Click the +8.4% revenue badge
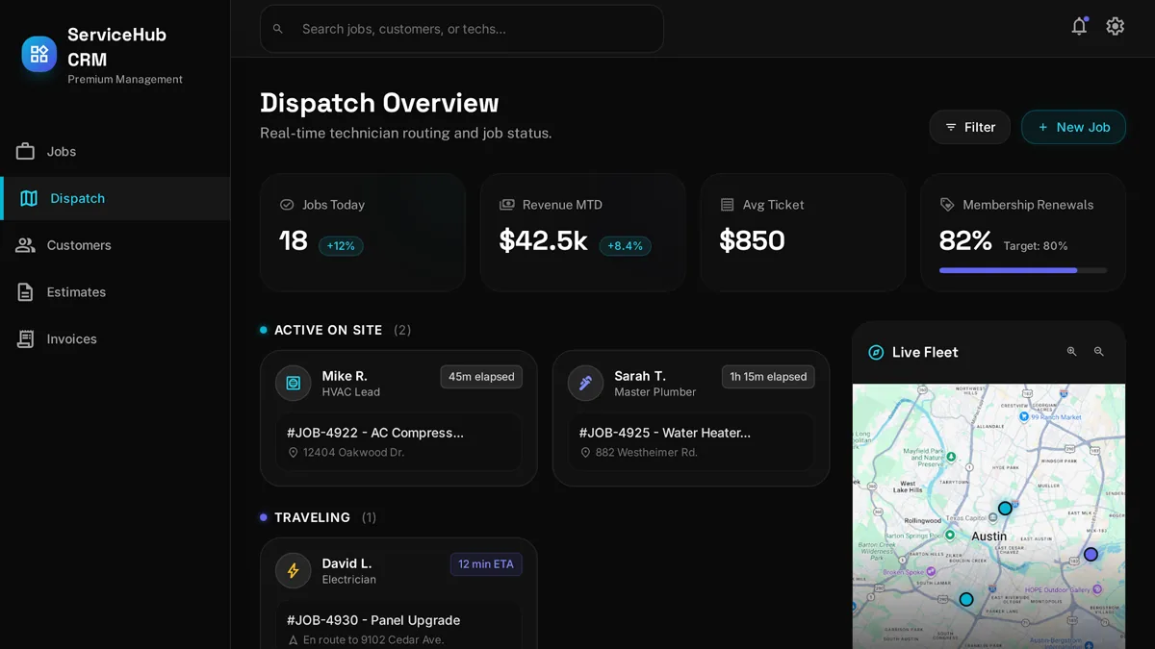 click(x=626, y=246)
